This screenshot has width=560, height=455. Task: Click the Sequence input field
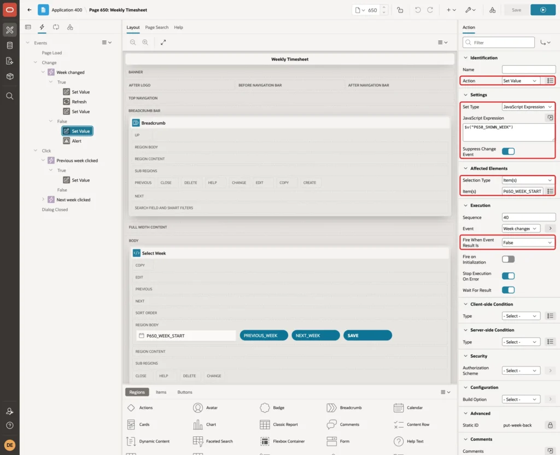tap(529, 218)
